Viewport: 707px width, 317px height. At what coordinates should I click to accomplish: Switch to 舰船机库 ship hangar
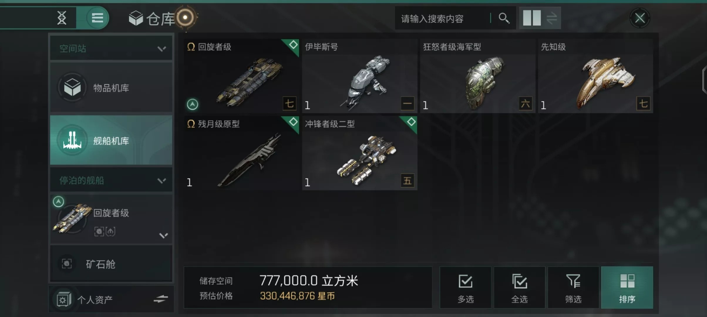point(111,140)
